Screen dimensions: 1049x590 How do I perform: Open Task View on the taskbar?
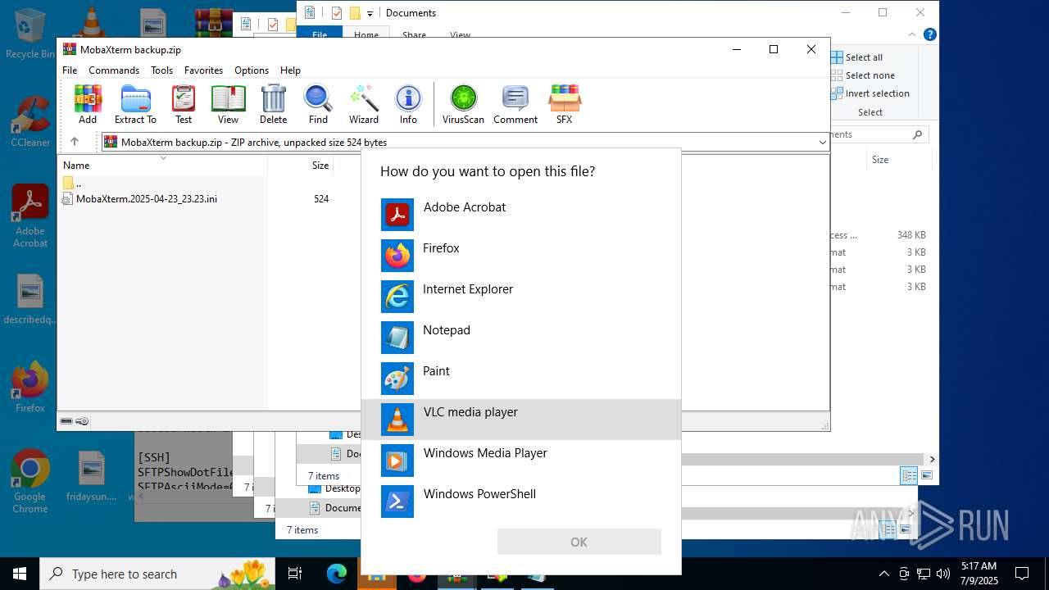click(x=295, y=574)
